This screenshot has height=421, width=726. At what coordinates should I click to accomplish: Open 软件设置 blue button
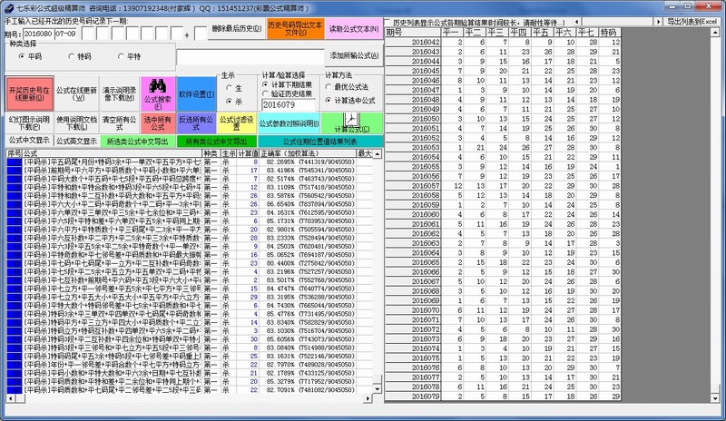(195, 93)
